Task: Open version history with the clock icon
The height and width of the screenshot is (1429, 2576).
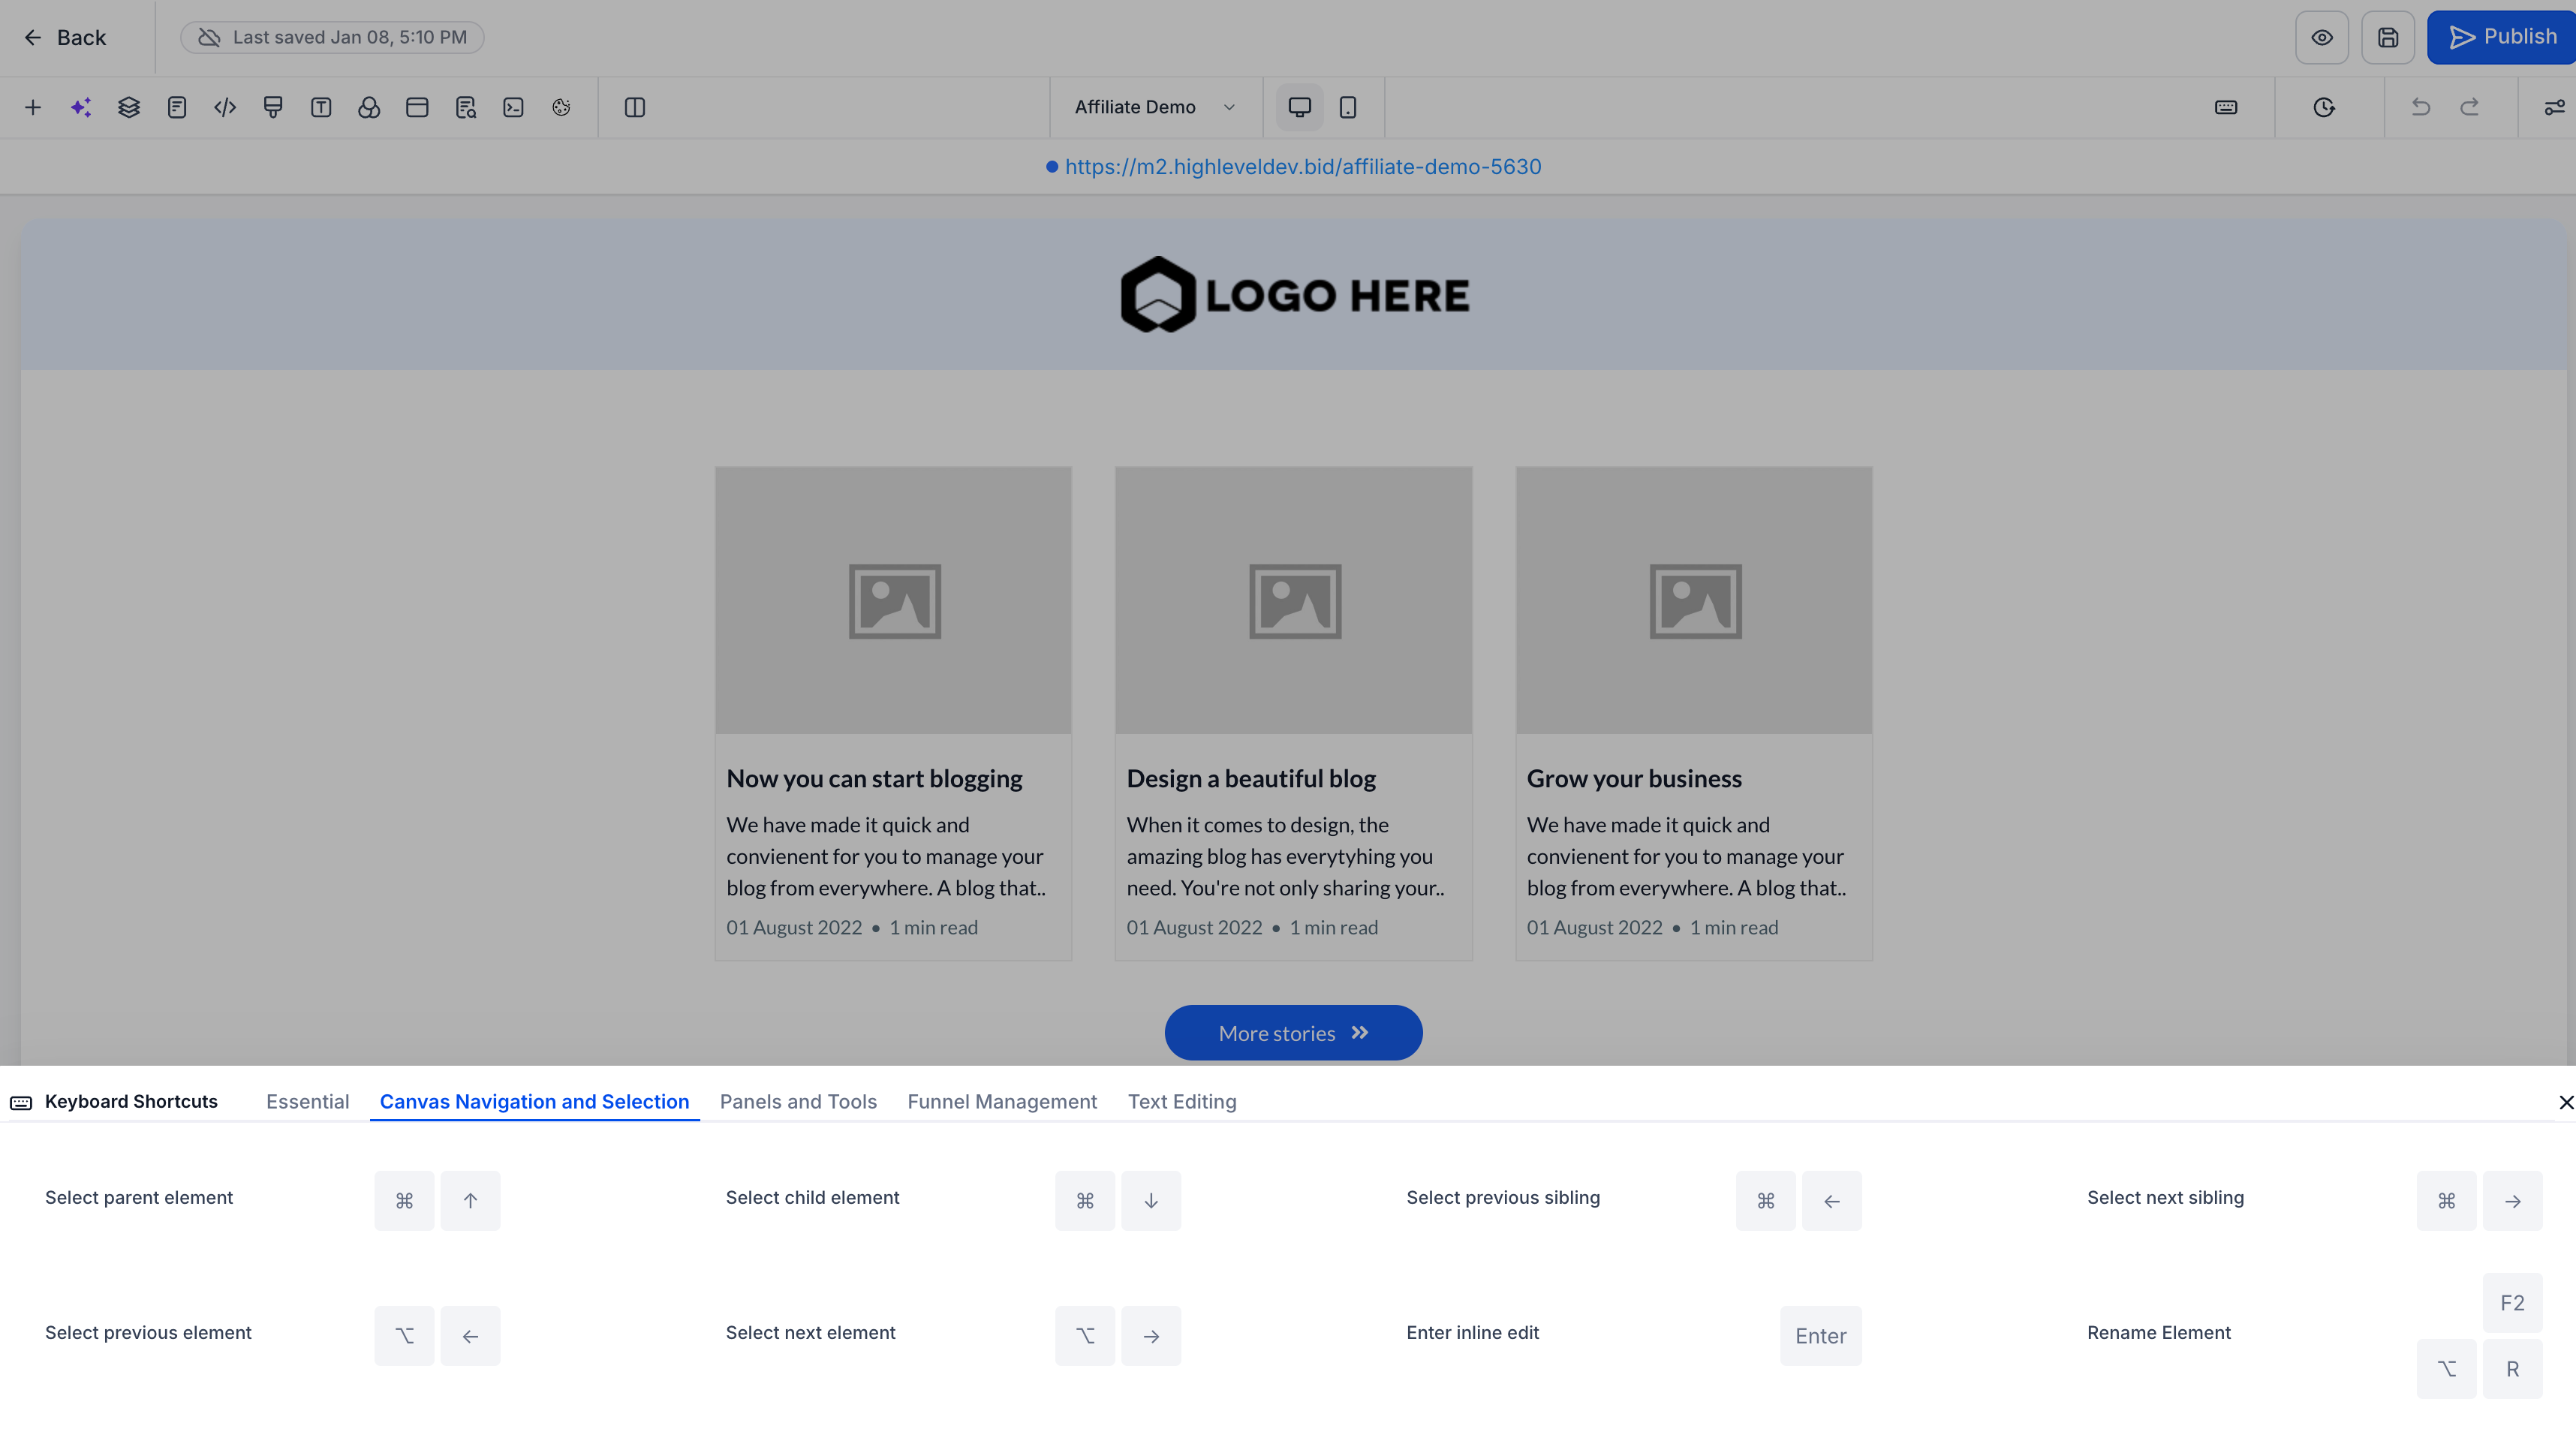Action: tap(2324, 107)
